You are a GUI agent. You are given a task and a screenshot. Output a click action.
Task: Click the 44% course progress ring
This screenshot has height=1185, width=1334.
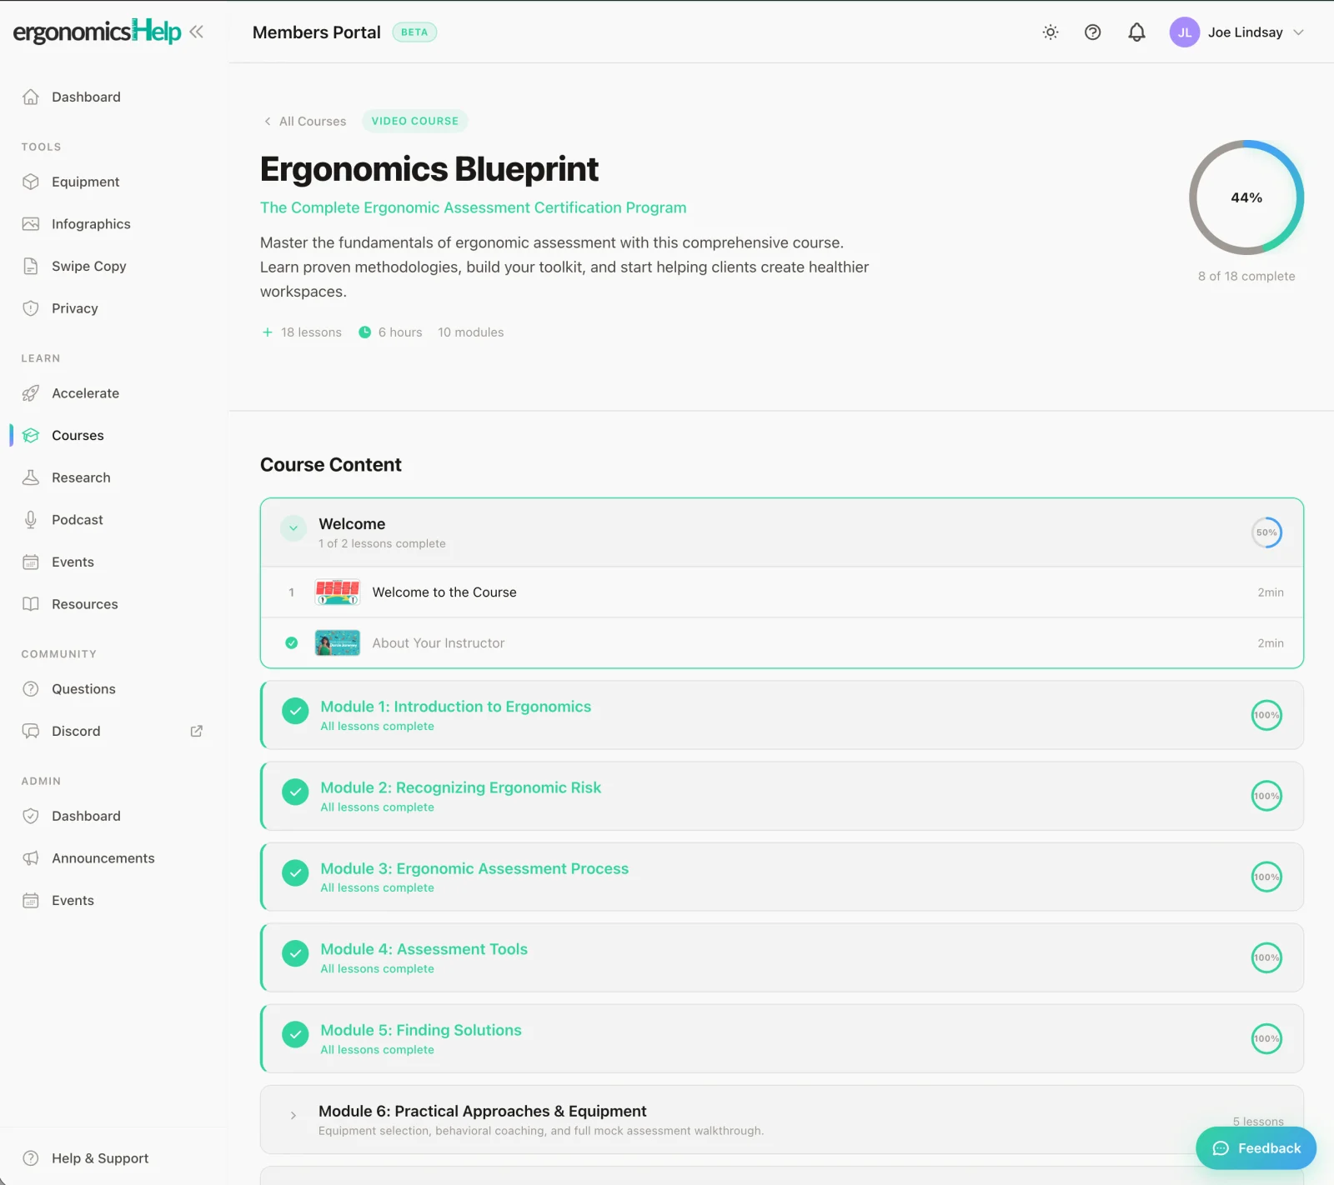pyautogui.click(x=1246, y=197)
